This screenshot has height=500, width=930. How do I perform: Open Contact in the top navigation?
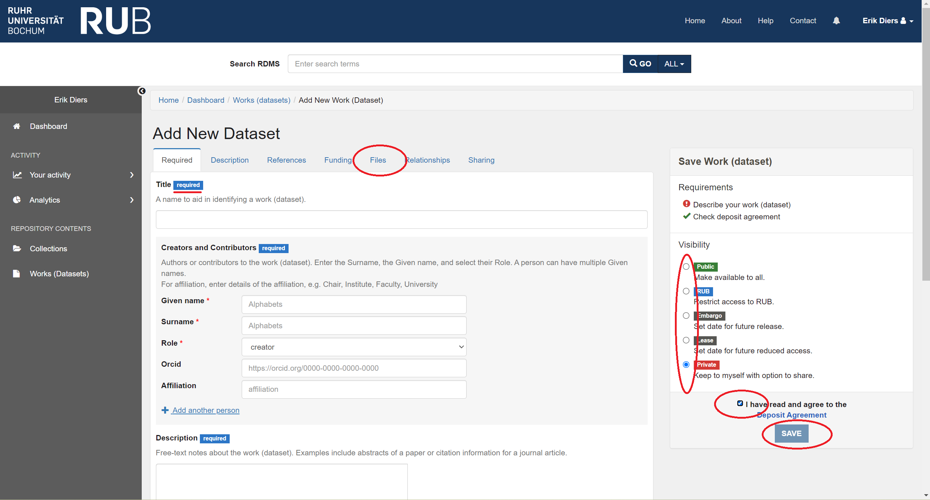(803, 21)
